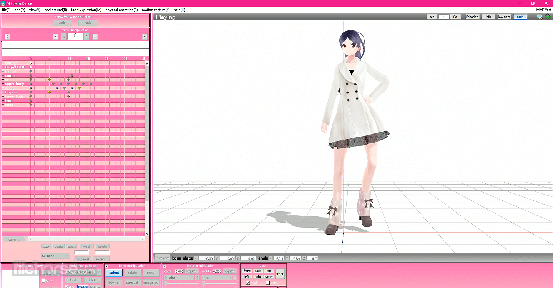Select the center keyframe near frame 10
This screenshot has width=553, height=288.
coord(72,75)
